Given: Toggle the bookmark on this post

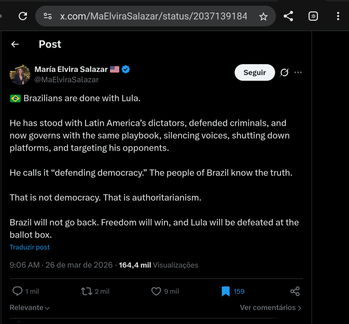Looking at the screenshot, I should (x=226, y=291).
